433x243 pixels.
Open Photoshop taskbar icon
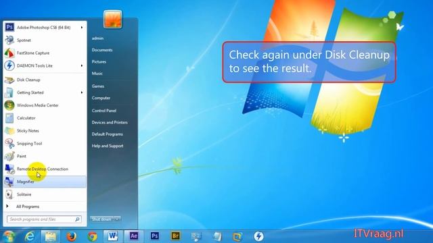coord(155,236)
